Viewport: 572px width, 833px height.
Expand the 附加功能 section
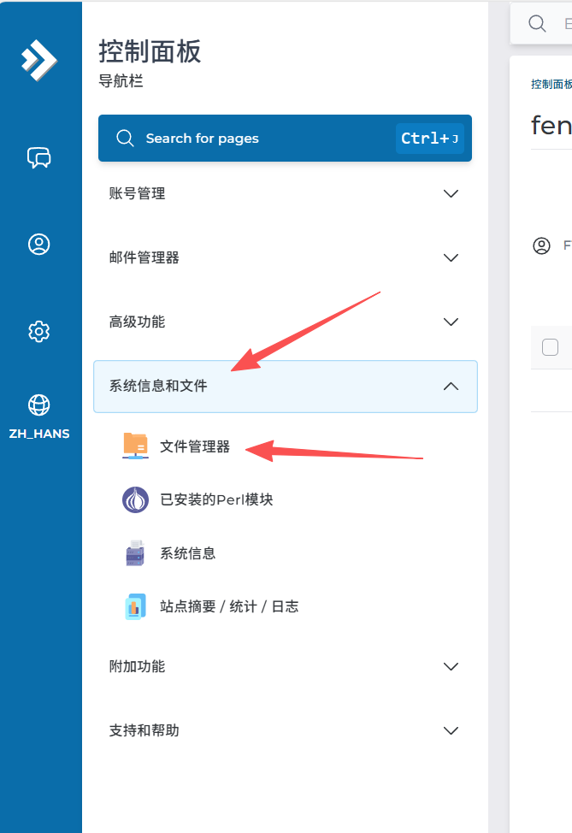(x=286, y=666)
